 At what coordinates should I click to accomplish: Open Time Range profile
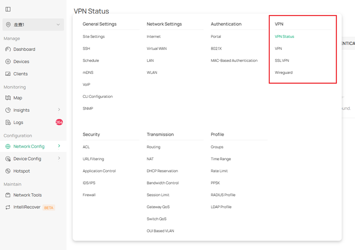tap(221, 159)
